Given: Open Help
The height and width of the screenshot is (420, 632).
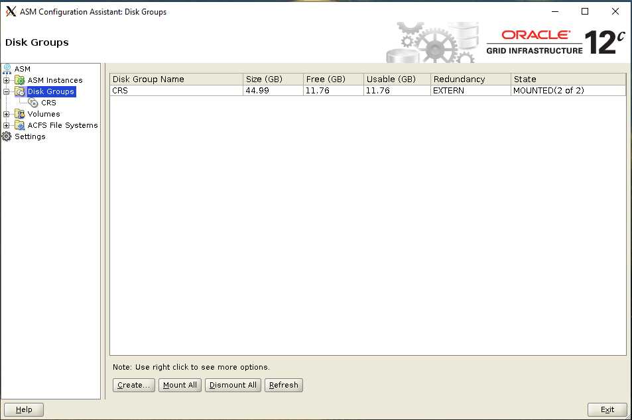Looking at the screenshot, I should 24,409.
